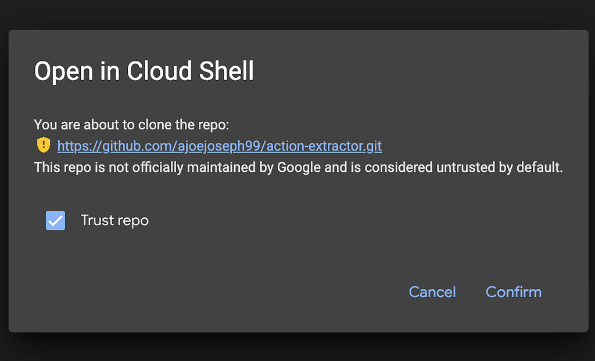Click the 'You are about to clone' text

coord(131,124)
